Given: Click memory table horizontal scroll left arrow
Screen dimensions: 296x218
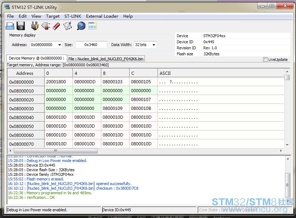Looking at the screenshot, I should [x=10, y=151].
